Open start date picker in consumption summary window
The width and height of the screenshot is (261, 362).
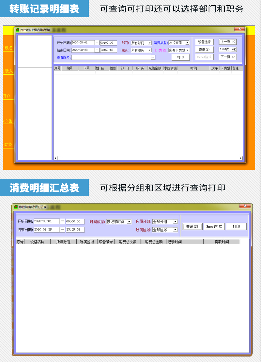(x=62, y=221)
